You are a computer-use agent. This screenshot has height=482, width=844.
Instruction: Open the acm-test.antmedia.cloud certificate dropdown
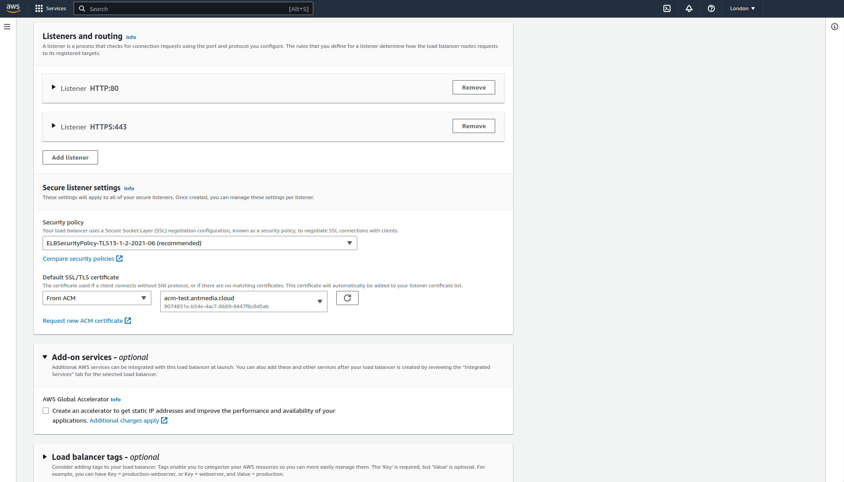(244, 302)
